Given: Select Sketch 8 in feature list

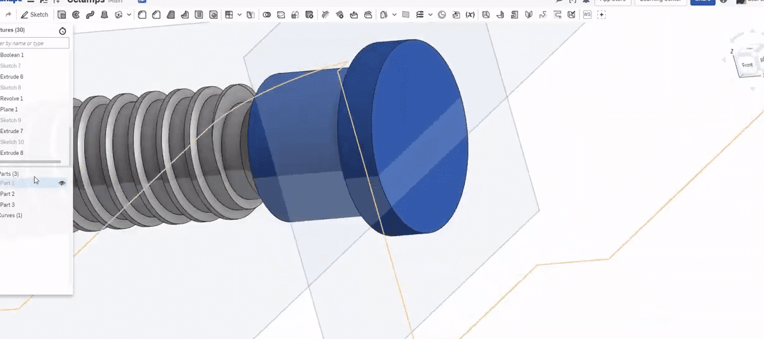Looking at the screenshot, I should [11, 88].
